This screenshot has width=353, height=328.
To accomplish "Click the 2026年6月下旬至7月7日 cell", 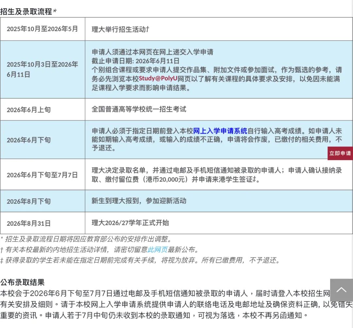I will (x=42, y=175).
